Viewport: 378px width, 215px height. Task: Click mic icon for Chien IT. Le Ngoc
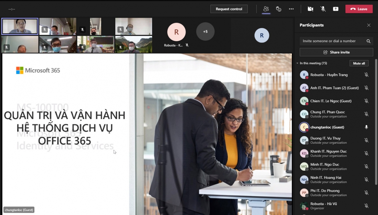click(366, 101)
